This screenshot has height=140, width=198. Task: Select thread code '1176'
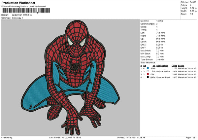pyautogui.click(x=175, y=68)
